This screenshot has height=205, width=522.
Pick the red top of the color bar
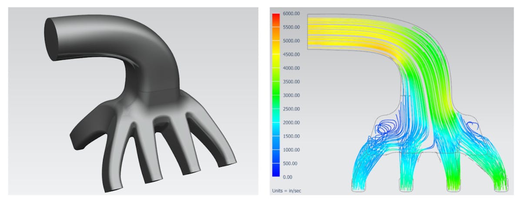275,17
